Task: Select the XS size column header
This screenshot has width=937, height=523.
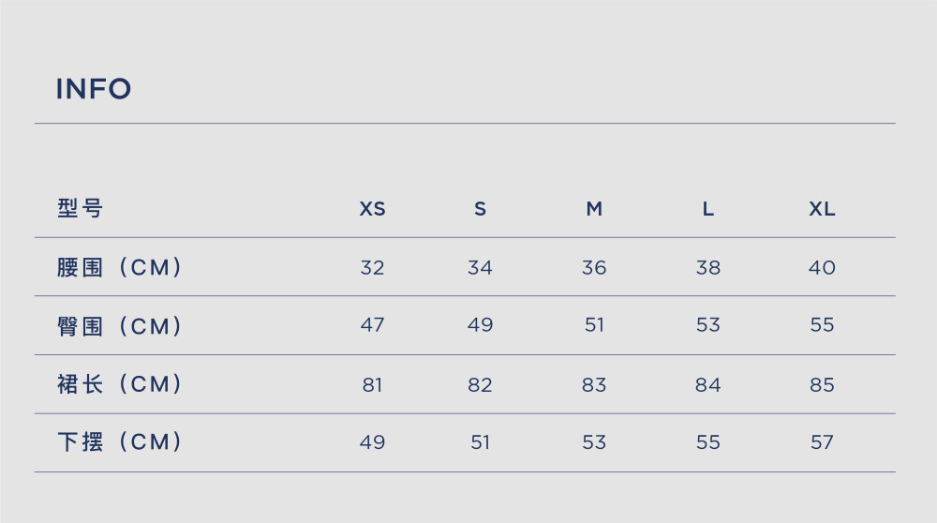Action: pos(372,209)
